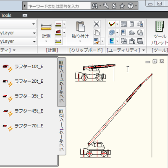168x168 pixels.
Task: Open the help question mark dropdown arrow
Action: click(x=136, y=6)
